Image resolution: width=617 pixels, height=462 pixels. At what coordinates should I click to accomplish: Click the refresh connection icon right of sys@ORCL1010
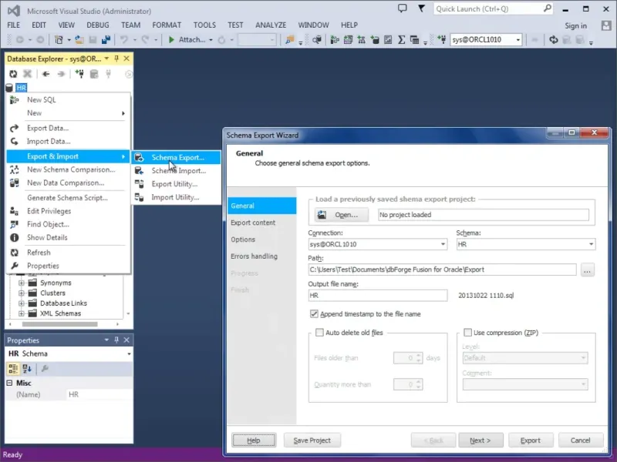[554, 40]
